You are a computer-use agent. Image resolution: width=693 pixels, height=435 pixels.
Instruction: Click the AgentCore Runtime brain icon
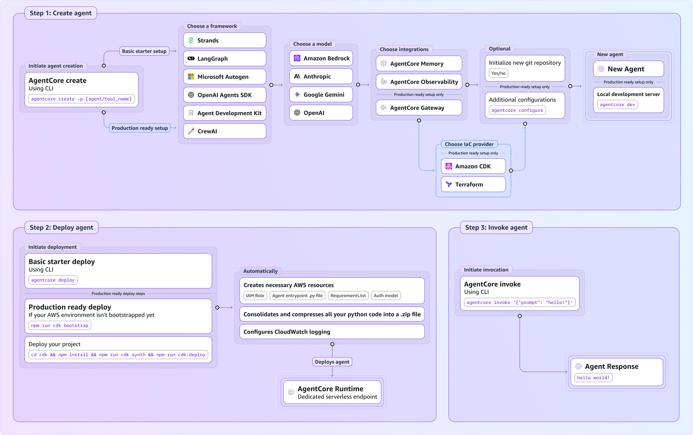tap(291, 393)
